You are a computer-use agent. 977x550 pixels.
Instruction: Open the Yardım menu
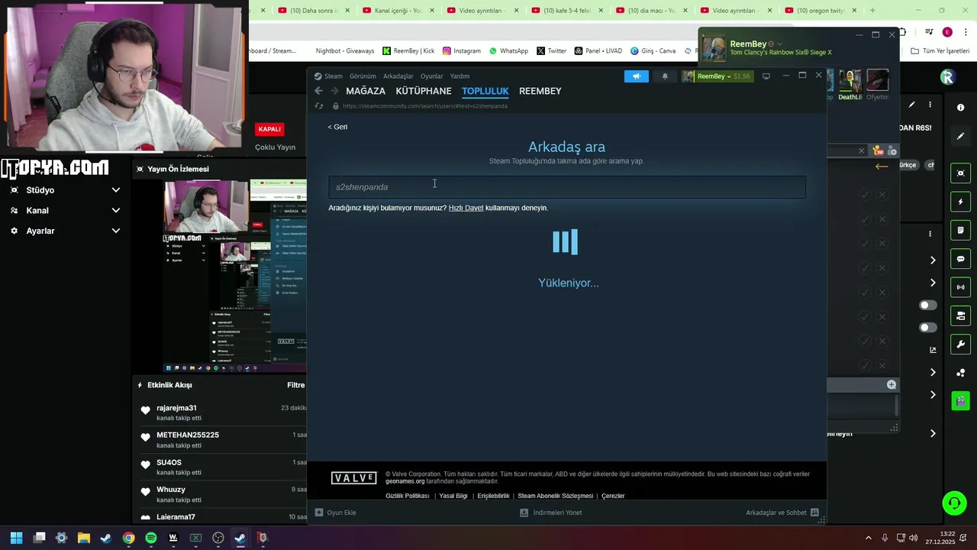(459, 76)
